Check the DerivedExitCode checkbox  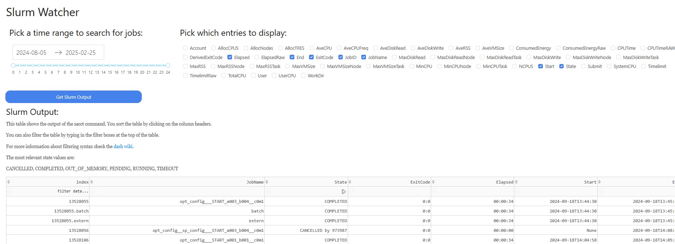185,57
